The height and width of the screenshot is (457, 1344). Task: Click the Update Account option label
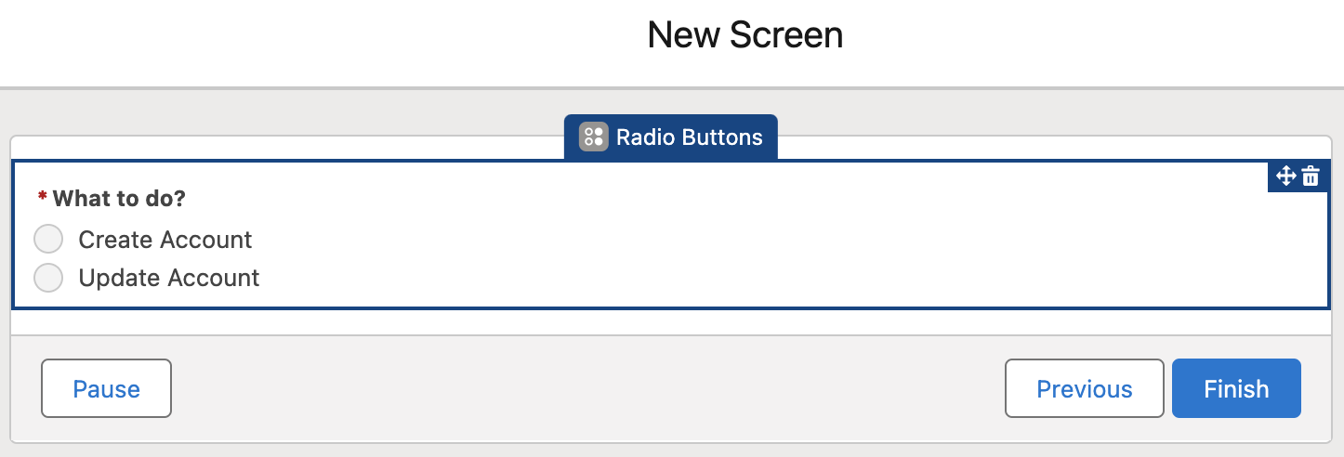pos(169,278)
